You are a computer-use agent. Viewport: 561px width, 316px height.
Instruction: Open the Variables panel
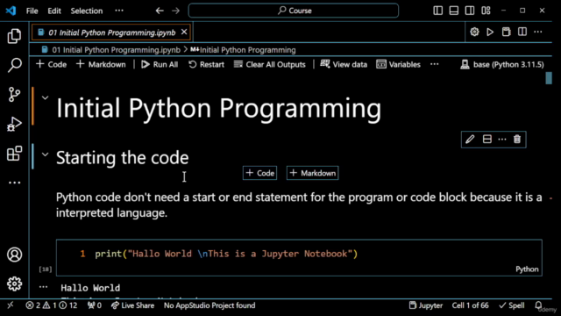click(x=398, y=64)
